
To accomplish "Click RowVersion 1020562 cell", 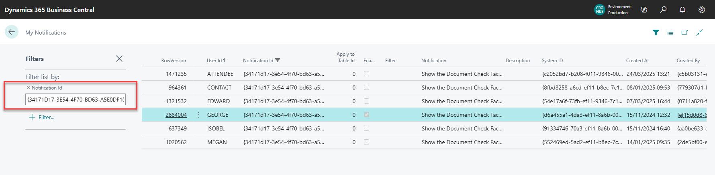I will coord(176,142).
